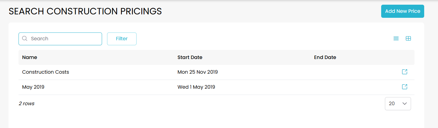Sort by the Start Date column header
This screenshot has height=128, width=438.
pyautogui.click(x=190, y=57)
